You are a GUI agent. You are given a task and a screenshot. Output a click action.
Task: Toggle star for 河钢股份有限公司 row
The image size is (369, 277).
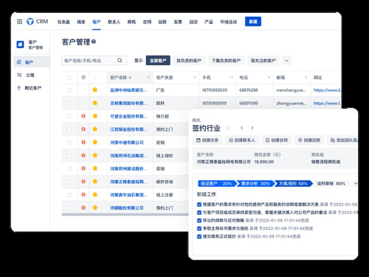point(95,207)
